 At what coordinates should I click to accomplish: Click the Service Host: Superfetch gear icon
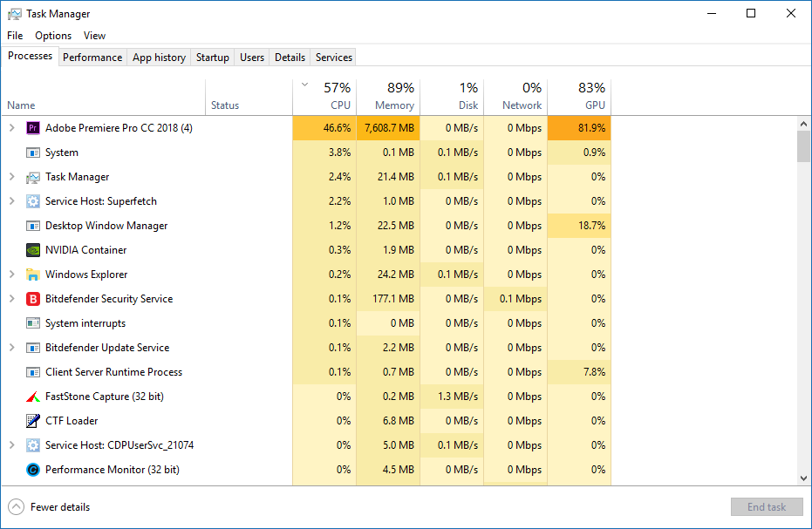click(x=32, y=201)
